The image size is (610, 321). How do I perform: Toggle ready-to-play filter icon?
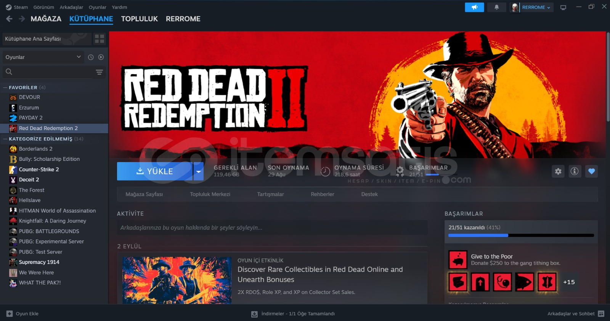pos(101,57)
